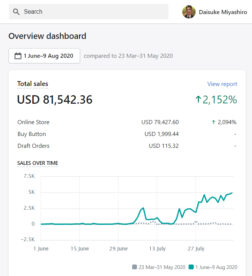Click the USD 81,542.36 total amount
The width and height of the screenshot is (252, 276).
(x=55, y=100)
